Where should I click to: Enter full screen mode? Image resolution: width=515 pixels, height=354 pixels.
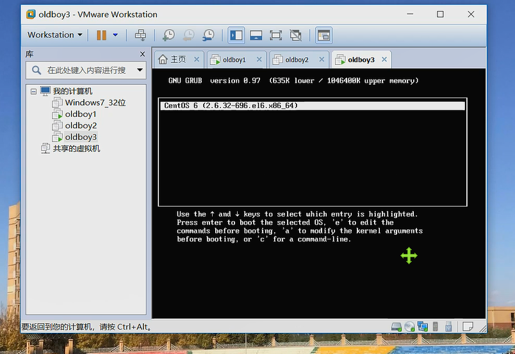275,35
